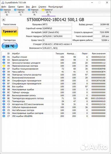Viewport: 111px width, 154px height.
Task: Select the Ошибки чтения attribute text
Action: coord(19,57)
